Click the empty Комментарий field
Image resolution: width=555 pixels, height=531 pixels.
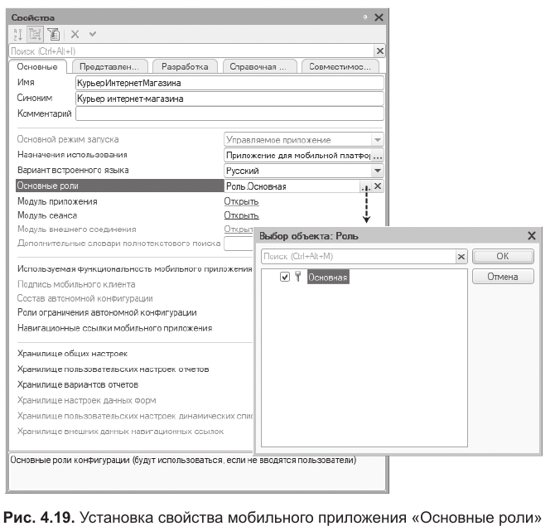(x=229, y=114)
